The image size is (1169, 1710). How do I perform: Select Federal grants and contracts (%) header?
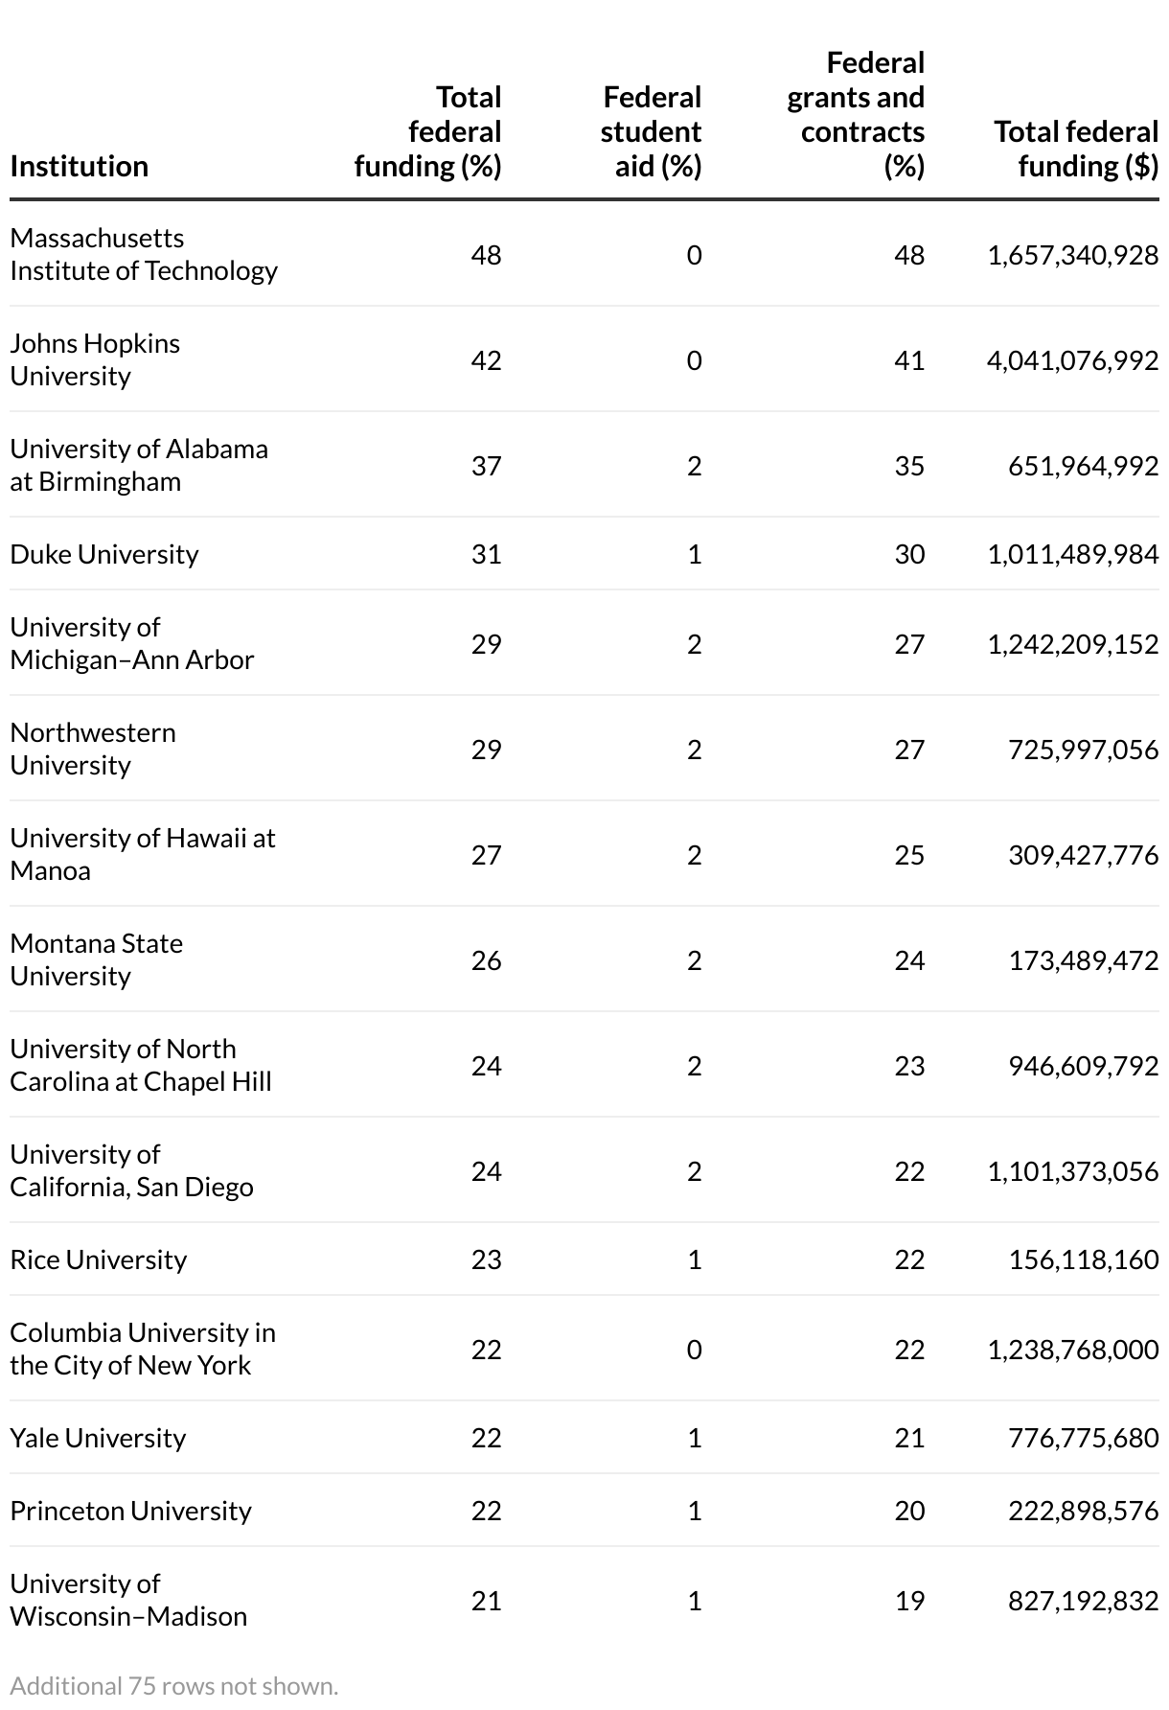click(856, 114)
